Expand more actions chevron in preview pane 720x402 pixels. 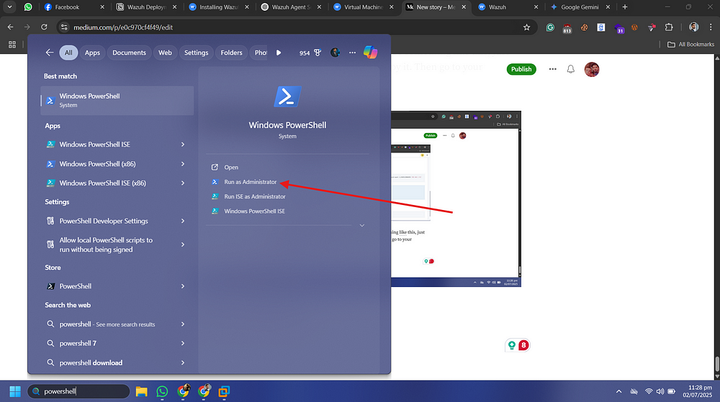(x=362, y=226)
